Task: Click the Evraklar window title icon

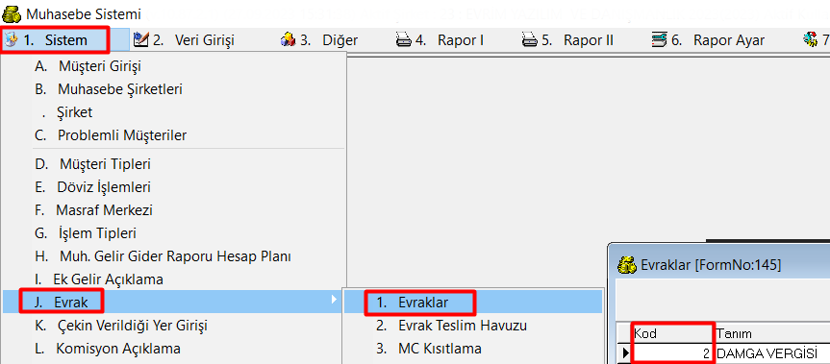Action: (x=628, y=265)
